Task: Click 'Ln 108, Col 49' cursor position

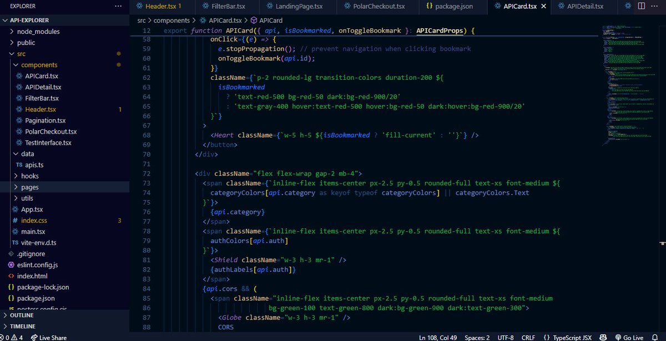Action: point(439,337)
